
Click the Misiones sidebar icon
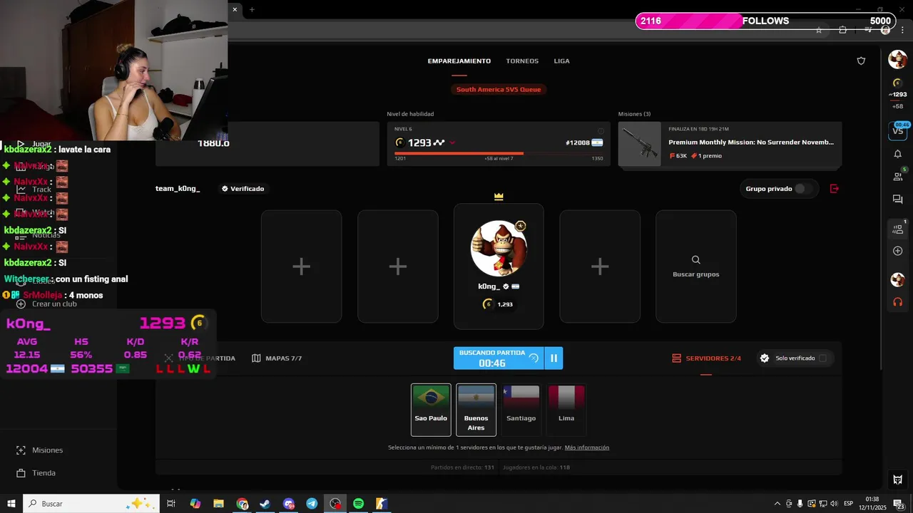(x=21, y=450)
